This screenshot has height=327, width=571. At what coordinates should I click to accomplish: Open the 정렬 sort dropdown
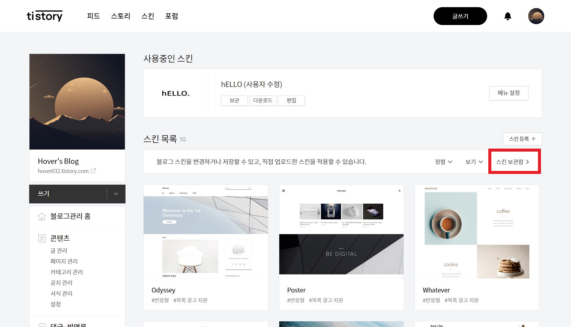pos(443,162)
